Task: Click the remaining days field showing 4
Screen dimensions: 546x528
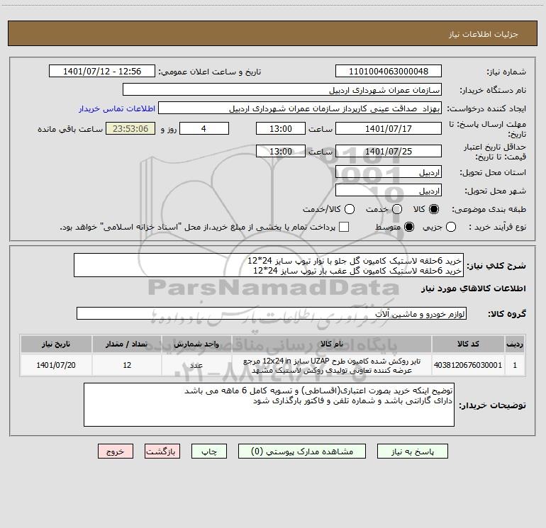Action: [x=204, y=128]
